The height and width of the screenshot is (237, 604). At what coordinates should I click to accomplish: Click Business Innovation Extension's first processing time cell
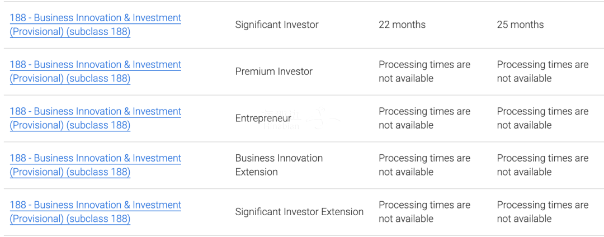(x=424, y=165)
